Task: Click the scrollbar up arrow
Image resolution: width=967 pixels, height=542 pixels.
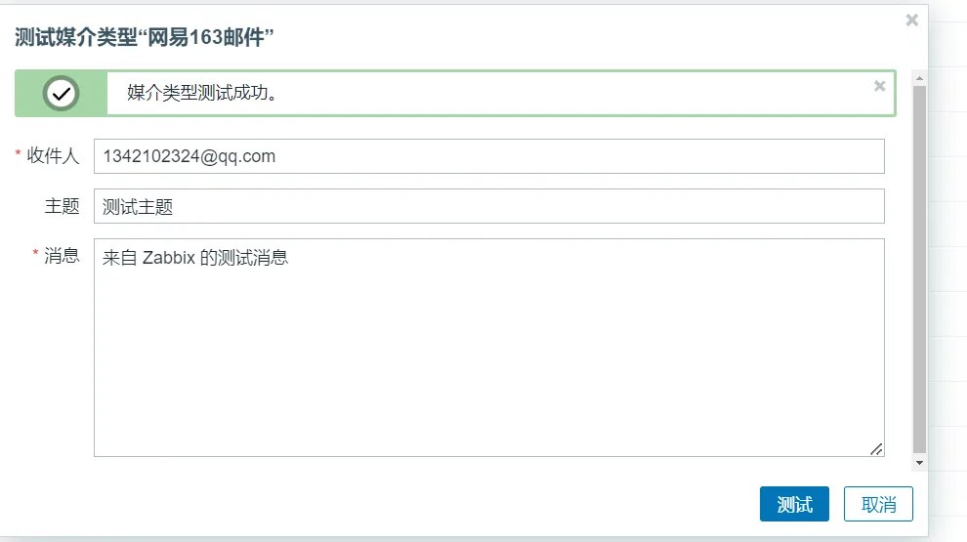Action: pyautogui.click(x=918, y=76)
